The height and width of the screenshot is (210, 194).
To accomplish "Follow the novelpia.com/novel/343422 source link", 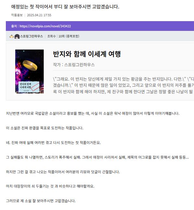I will 45,26.
